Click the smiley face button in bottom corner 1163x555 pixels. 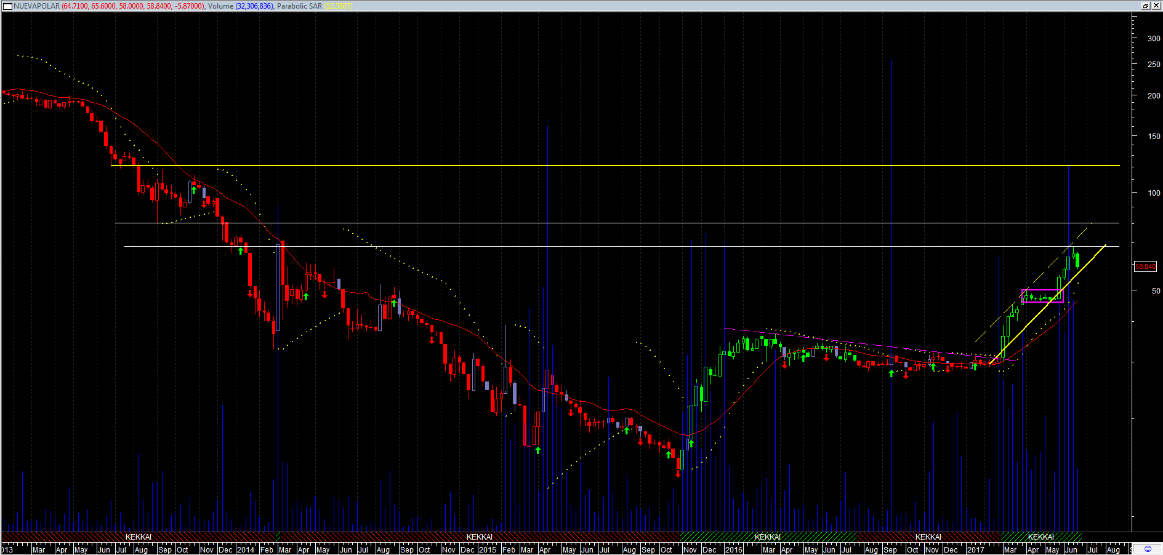1148,549
